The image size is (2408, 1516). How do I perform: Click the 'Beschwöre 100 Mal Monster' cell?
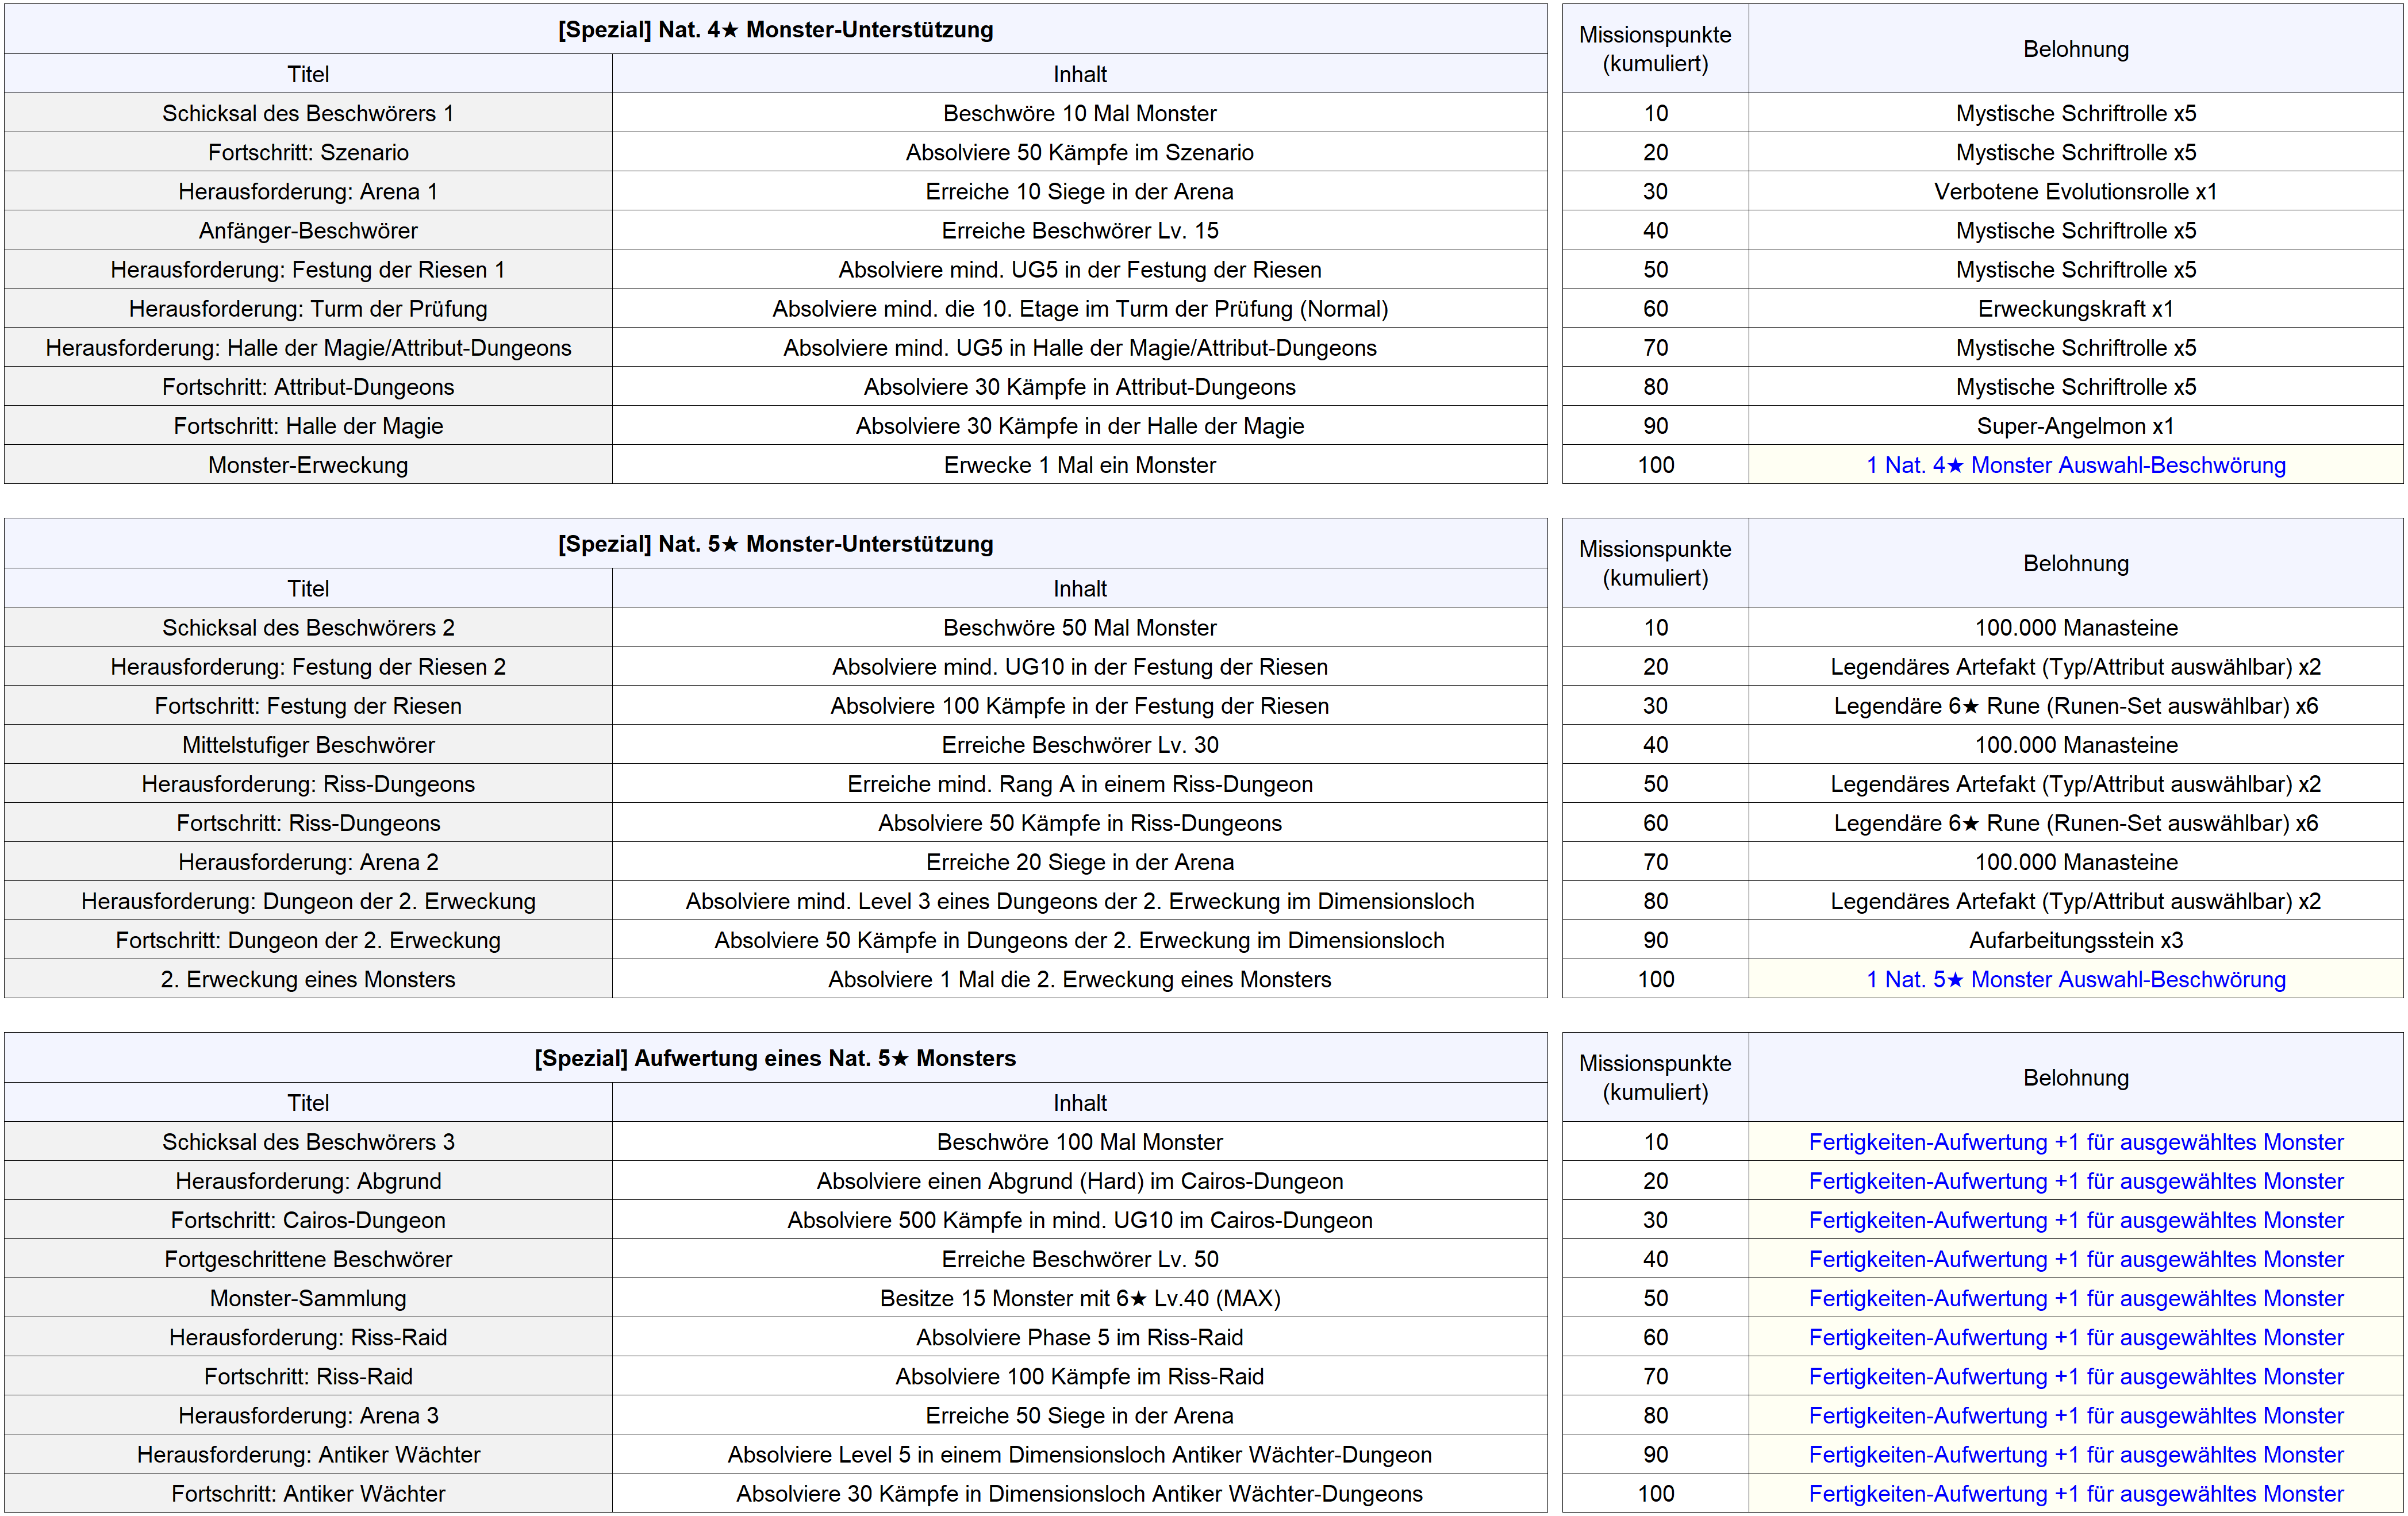tap(1079, 1142)
